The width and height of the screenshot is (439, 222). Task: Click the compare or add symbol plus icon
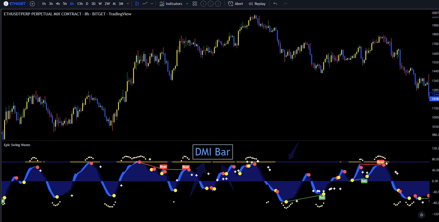[32, 4]
